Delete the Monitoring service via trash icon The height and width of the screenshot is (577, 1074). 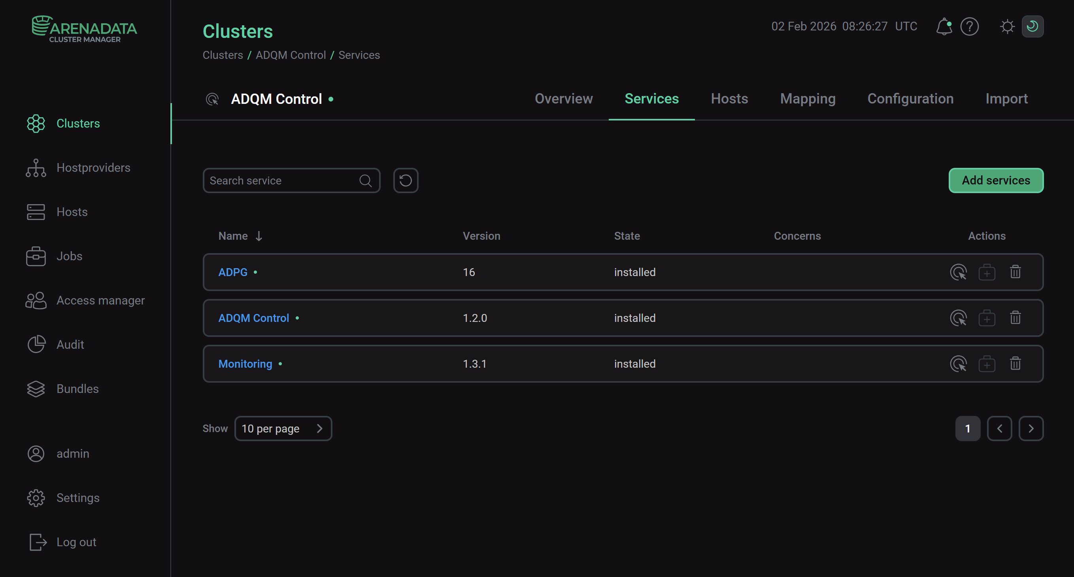click(x=1015, y=364)
